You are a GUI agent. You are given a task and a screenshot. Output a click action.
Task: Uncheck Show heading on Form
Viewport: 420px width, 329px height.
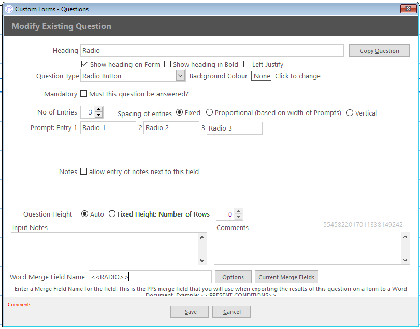click(84, 64)
